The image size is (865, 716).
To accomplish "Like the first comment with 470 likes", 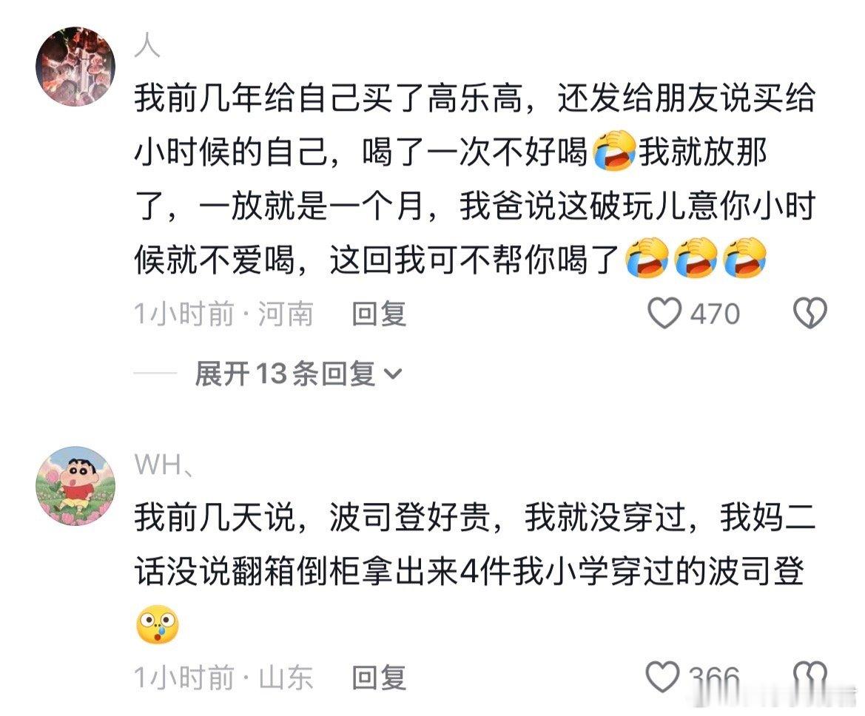I will click(664, 314).
